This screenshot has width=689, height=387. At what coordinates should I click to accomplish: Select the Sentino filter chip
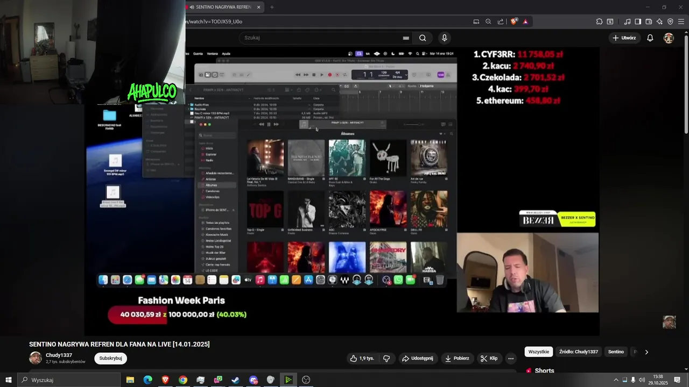[616, 352]
